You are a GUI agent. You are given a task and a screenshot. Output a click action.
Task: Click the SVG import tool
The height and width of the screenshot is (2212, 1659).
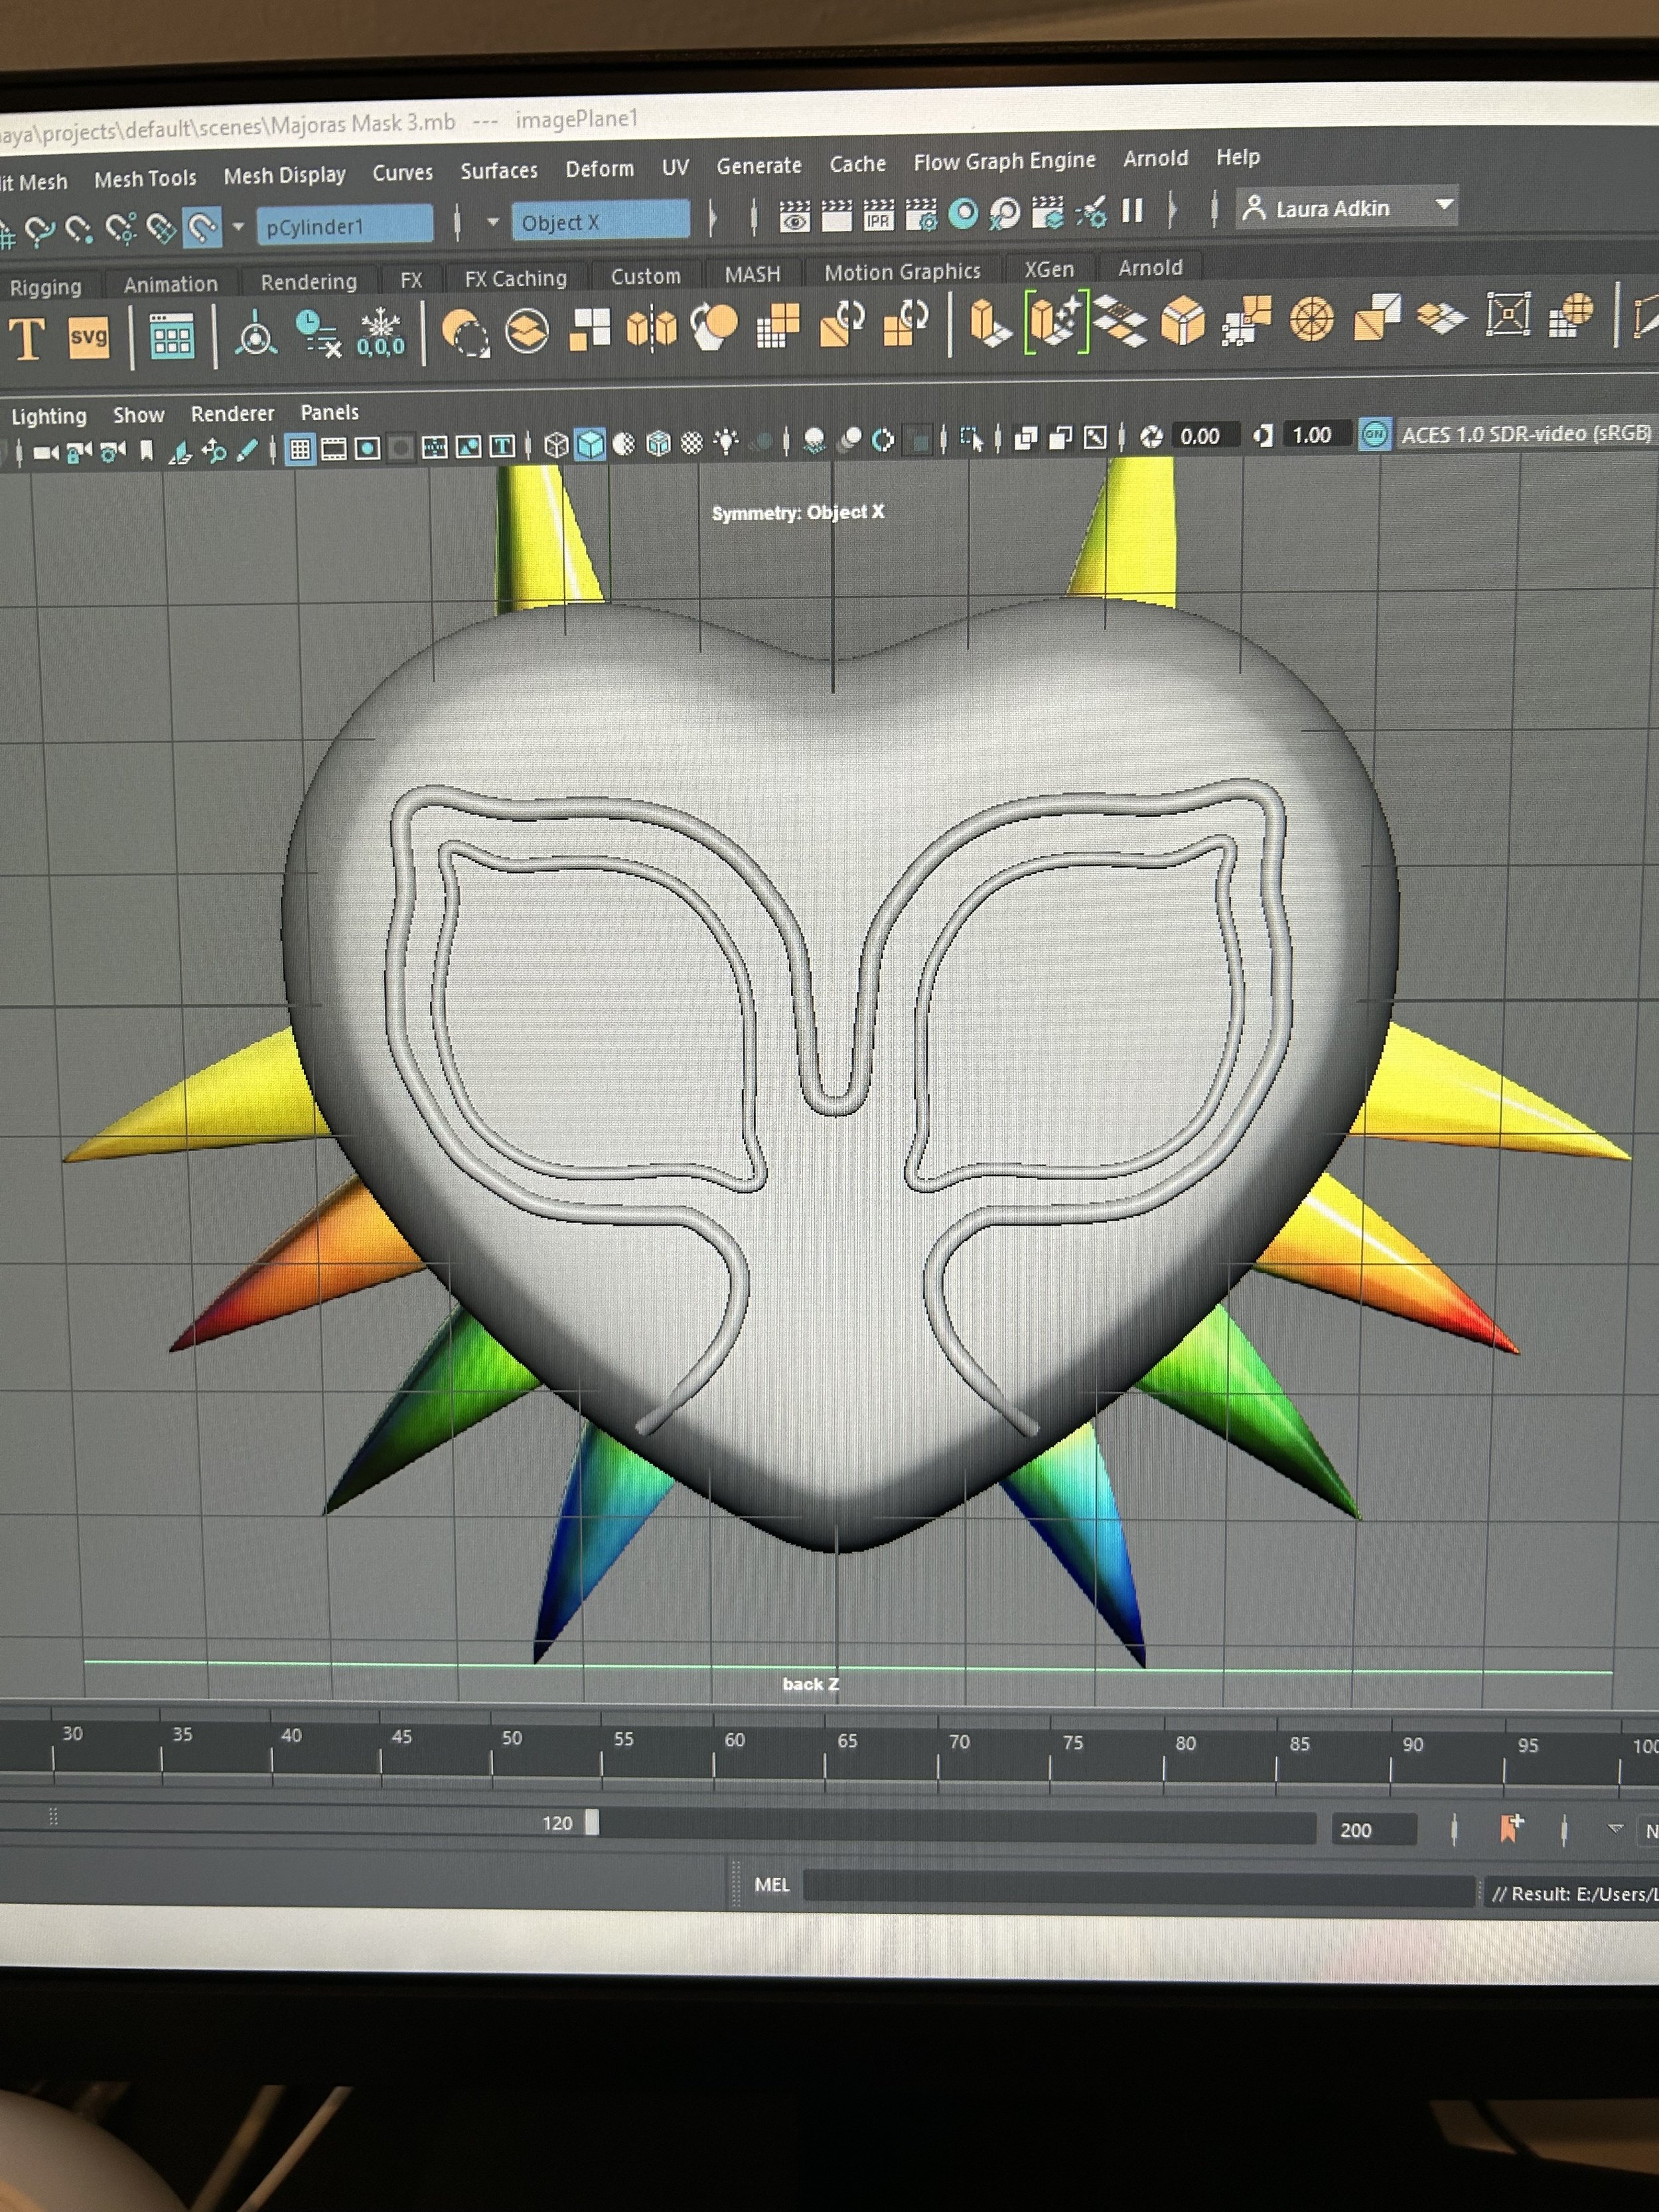point(89,338)
